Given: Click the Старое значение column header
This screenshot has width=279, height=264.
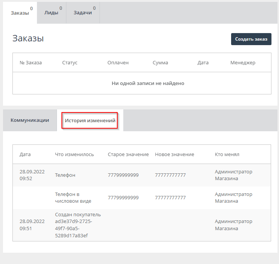Looking at the screenshot, I should click(x=128, y=154).
